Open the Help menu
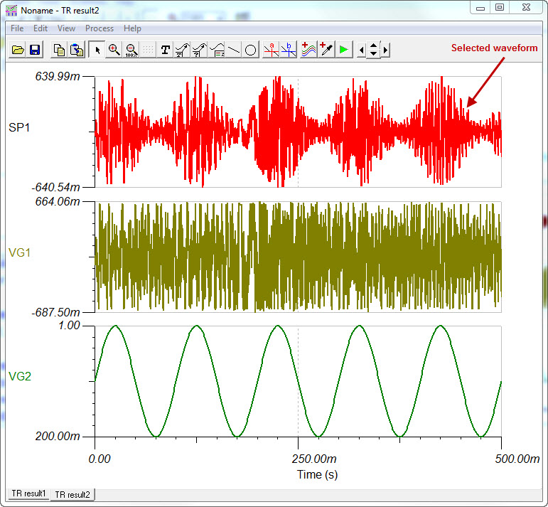 pos(132,28)
